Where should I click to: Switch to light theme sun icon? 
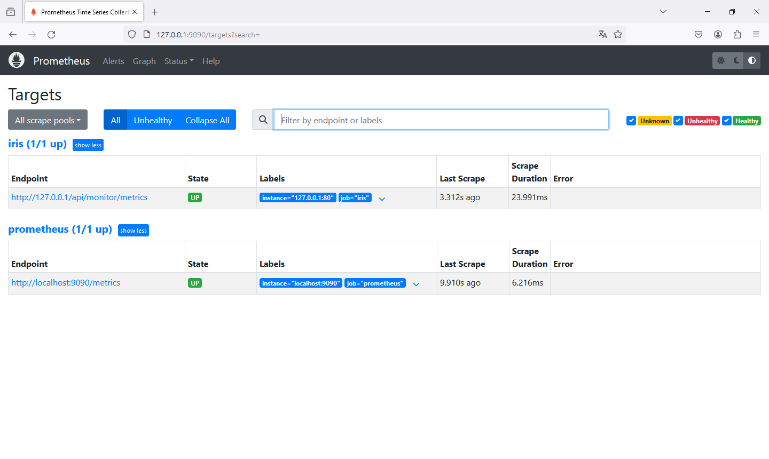721,61
